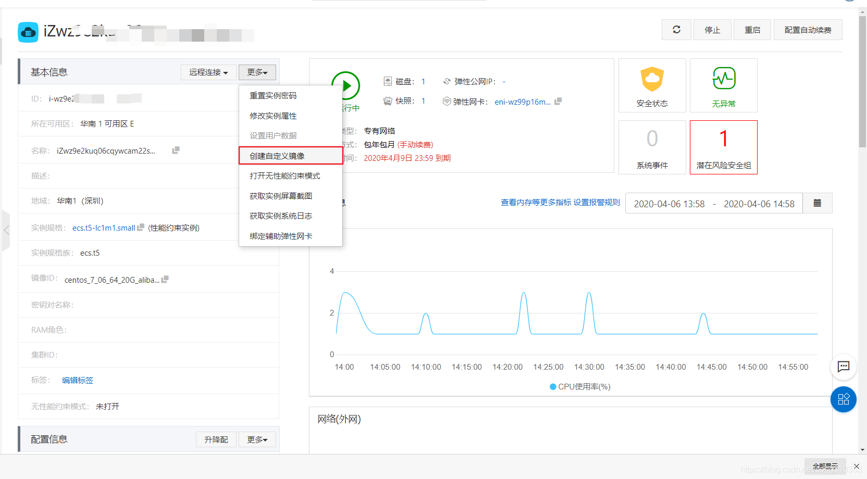This screenshot has width=867, height=479.
Task: Expand the 更多 menu in 基本信息
Action: [x=257, y=72]
